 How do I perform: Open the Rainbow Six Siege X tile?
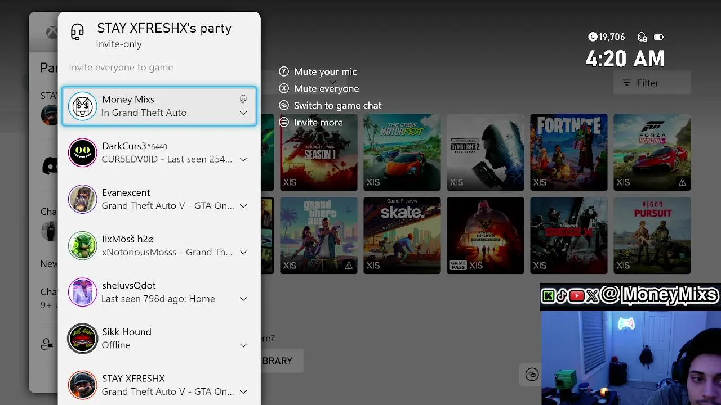click(569, 235)
